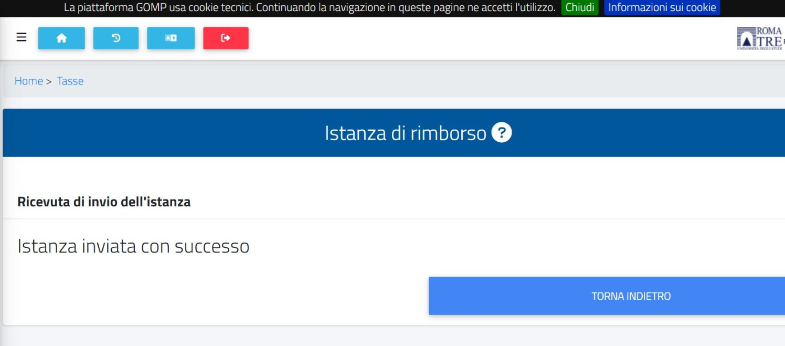The height and width of the screenshot is (346, 785).
Task: Click the home icon button beside the menu
Action: [61, 38]
